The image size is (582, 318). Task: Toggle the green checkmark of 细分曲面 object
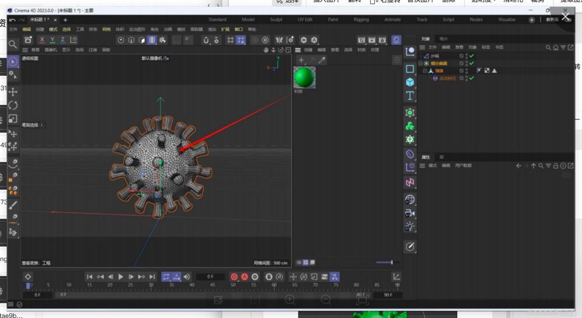(x=471, y=63)
